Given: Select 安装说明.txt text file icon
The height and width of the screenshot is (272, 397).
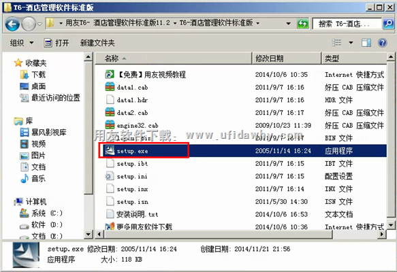Looking at the screenshot, I should click(x=110, y=214).
